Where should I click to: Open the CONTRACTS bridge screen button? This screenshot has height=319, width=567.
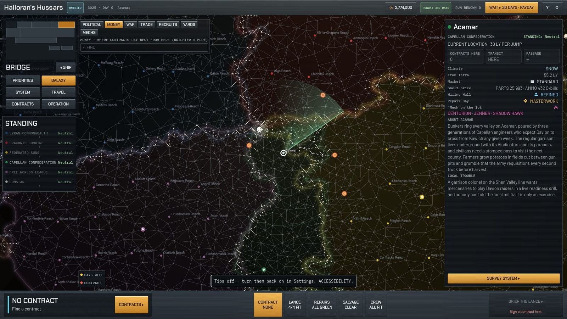(23, 104)
